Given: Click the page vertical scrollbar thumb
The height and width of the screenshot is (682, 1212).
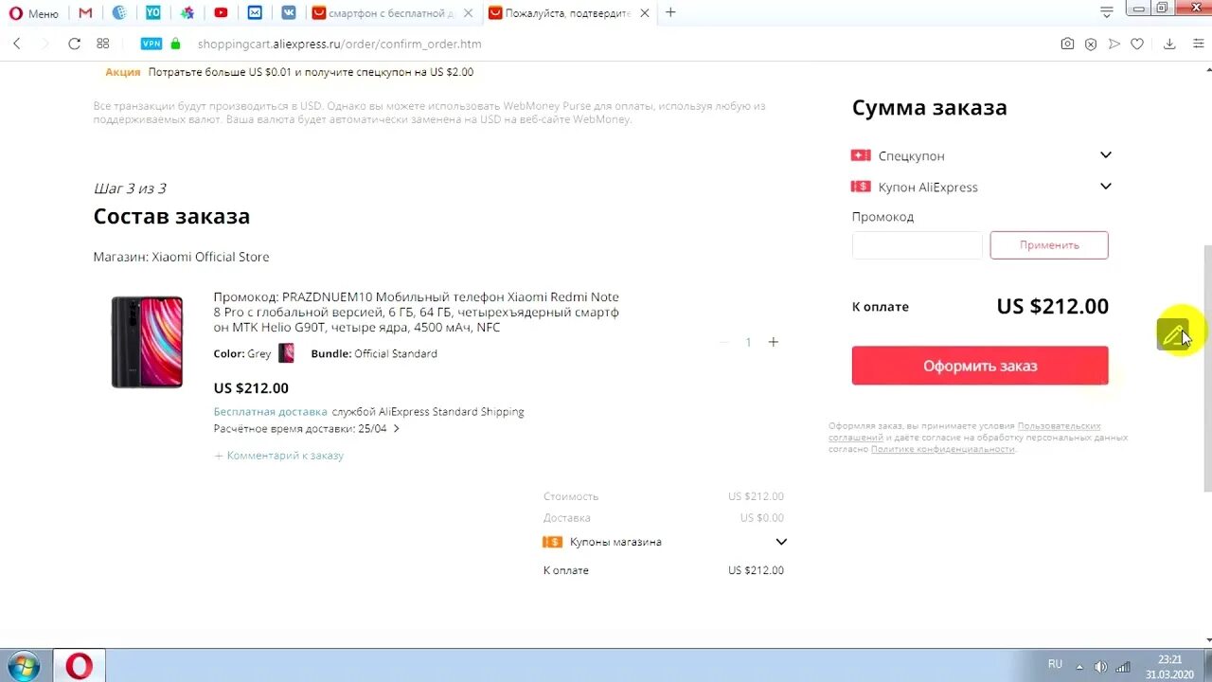Looking at the screenshot, I should (x=1206, y=368).
